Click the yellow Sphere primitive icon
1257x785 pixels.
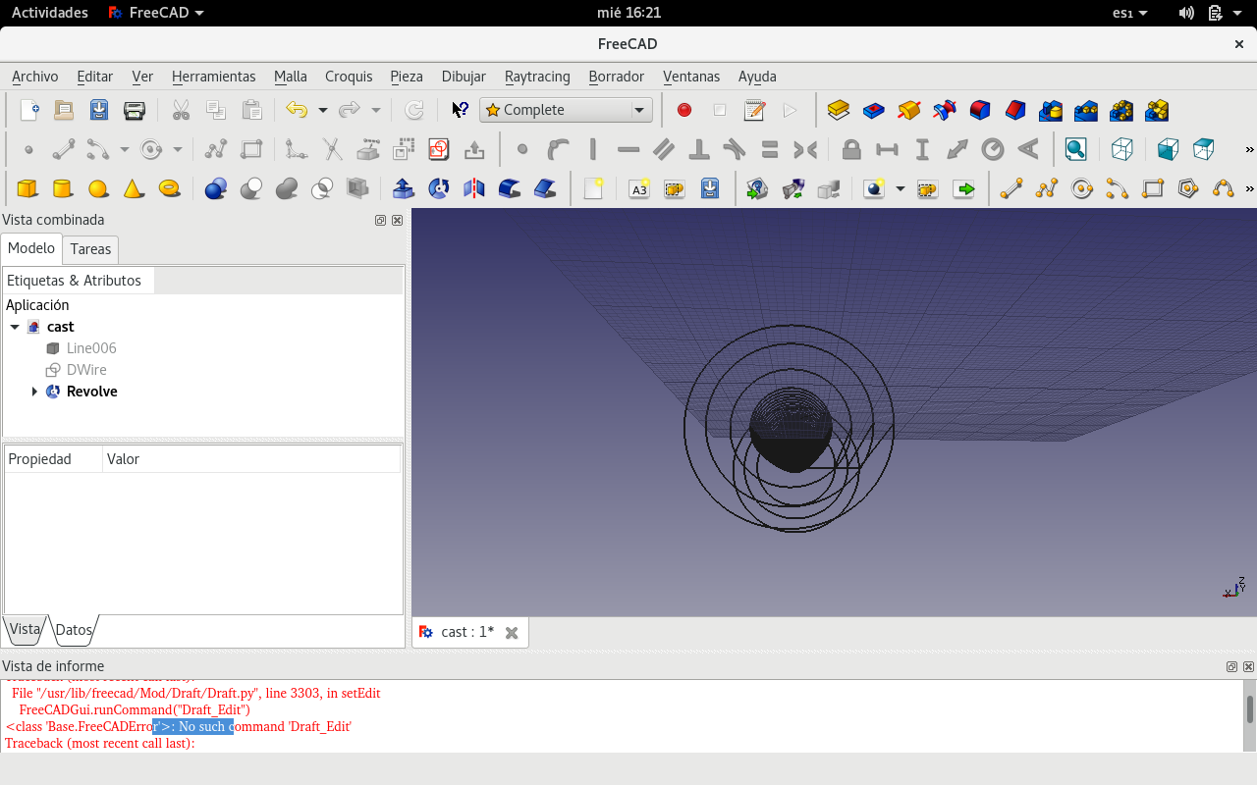point(97,188)
